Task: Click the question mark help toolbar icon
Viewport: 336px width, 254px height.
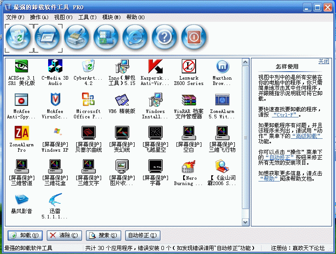Action: 164,37
